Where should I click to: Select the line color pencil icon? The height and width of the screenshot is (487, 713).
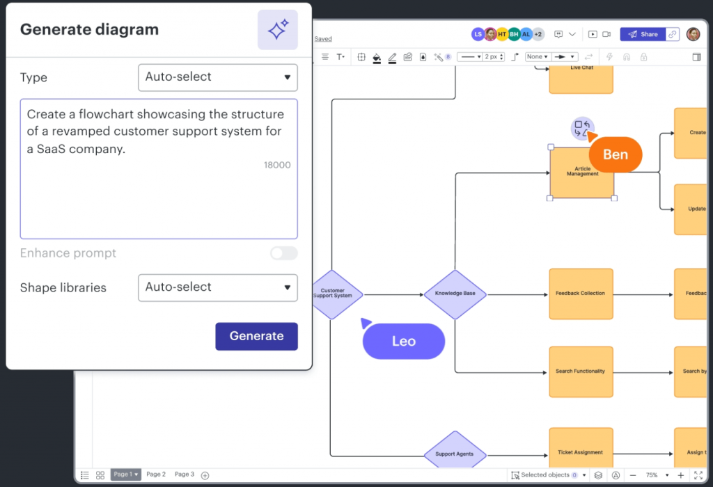pyautogui.click(x=392, y=57)
